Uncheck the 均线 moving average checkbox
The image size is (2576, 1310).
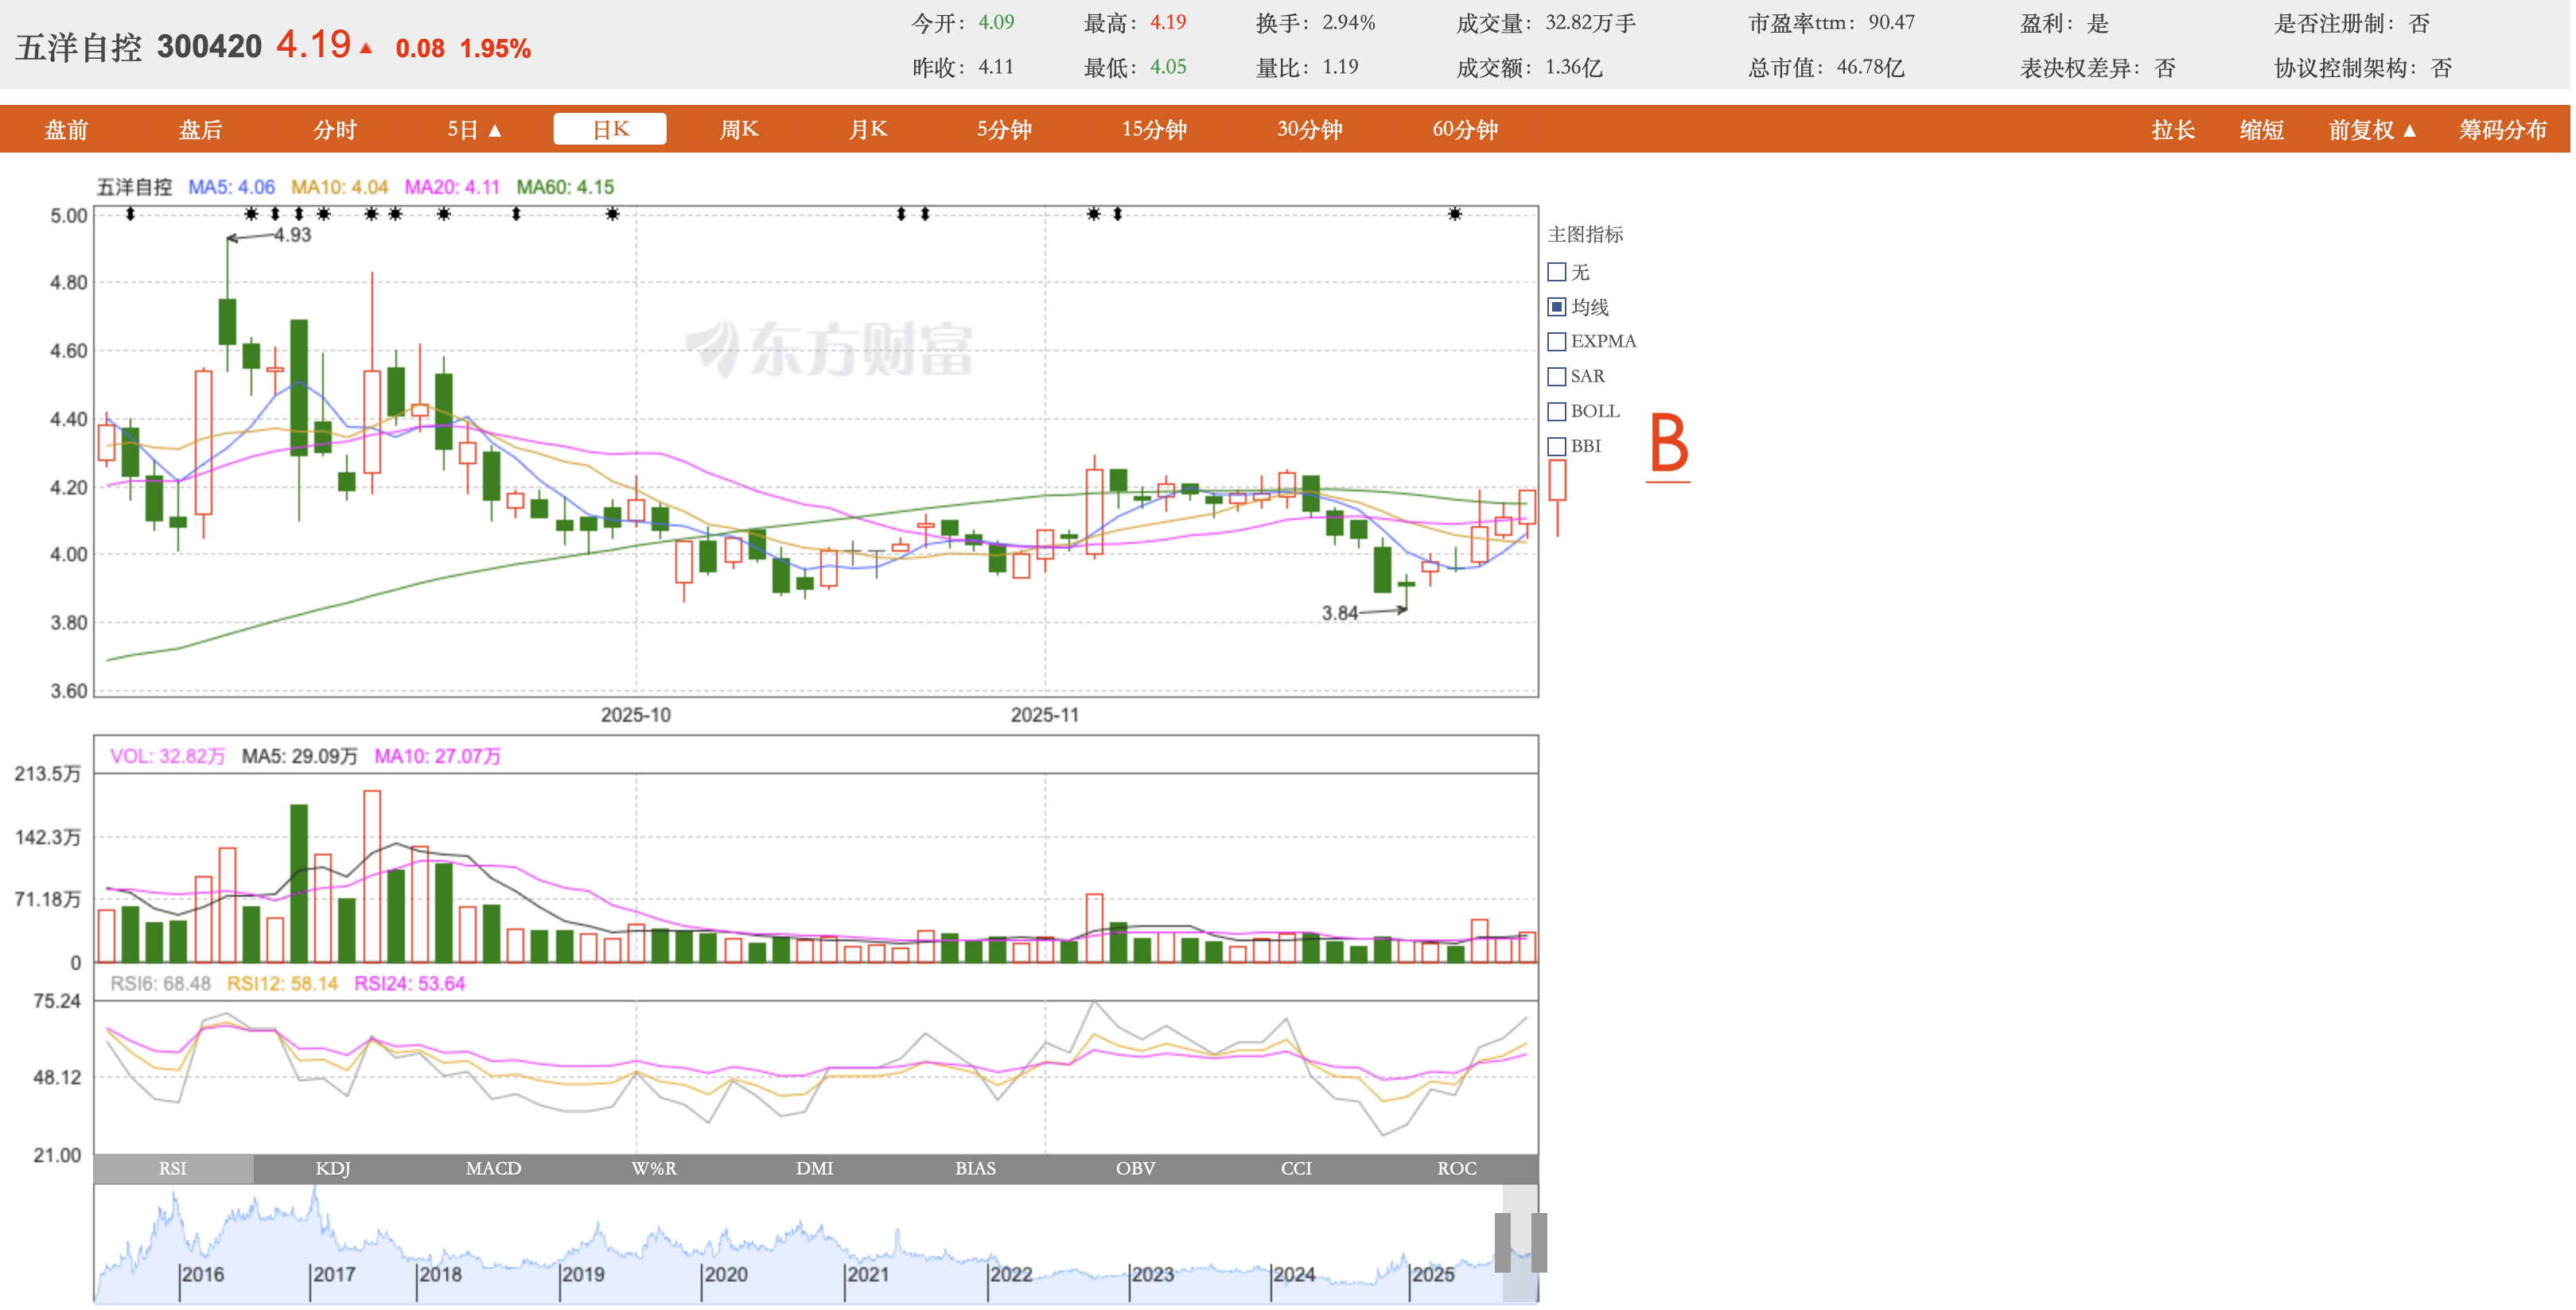[x=1557, y=307]
